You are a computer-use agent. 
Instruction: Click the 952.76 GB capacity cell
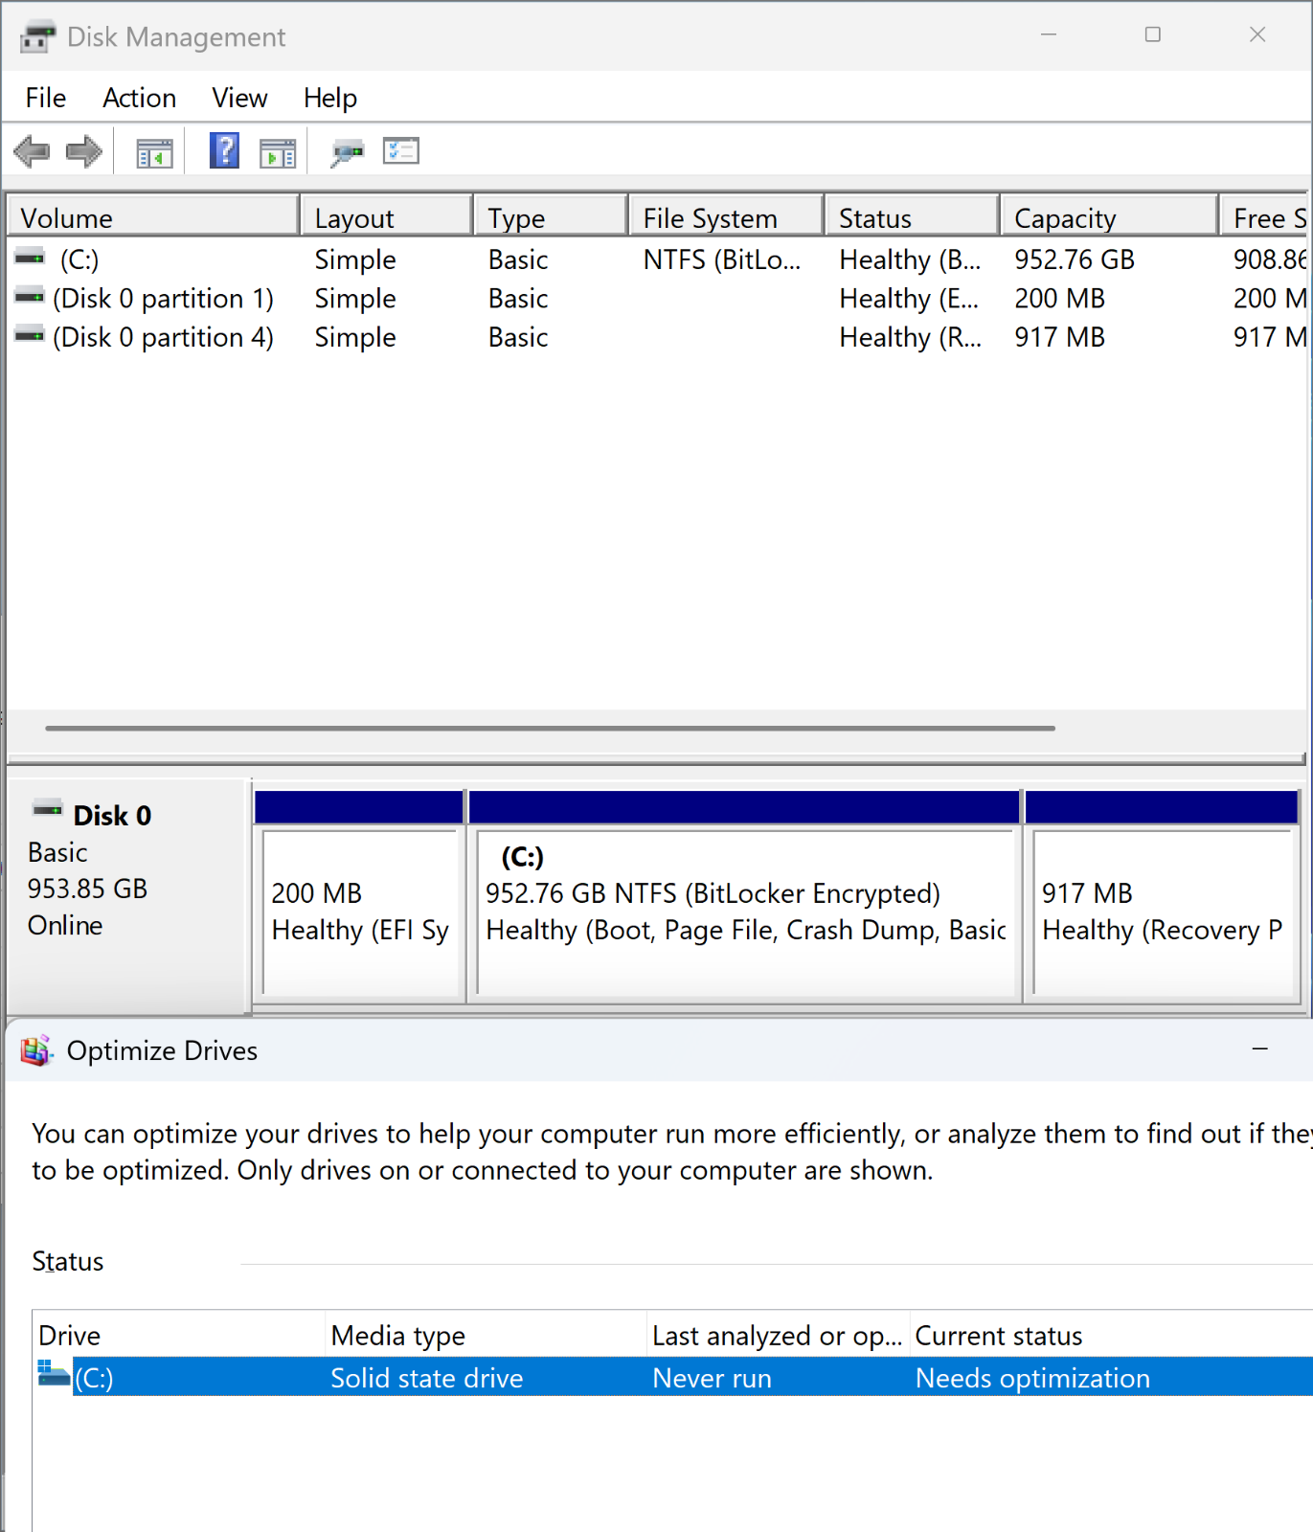click(x=1075, y=259)
